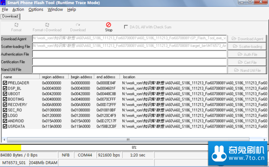Click the 'location' column header
Viewport: 269px width, 167px height.
pyautogui.click(x=193, y=77)
